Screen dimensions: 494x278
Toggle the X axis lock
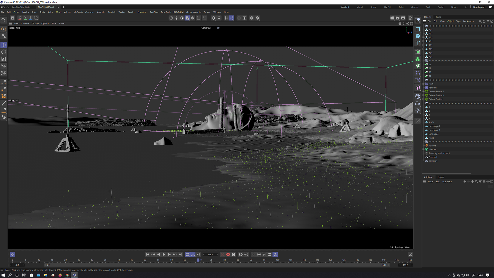click(20, 18)
